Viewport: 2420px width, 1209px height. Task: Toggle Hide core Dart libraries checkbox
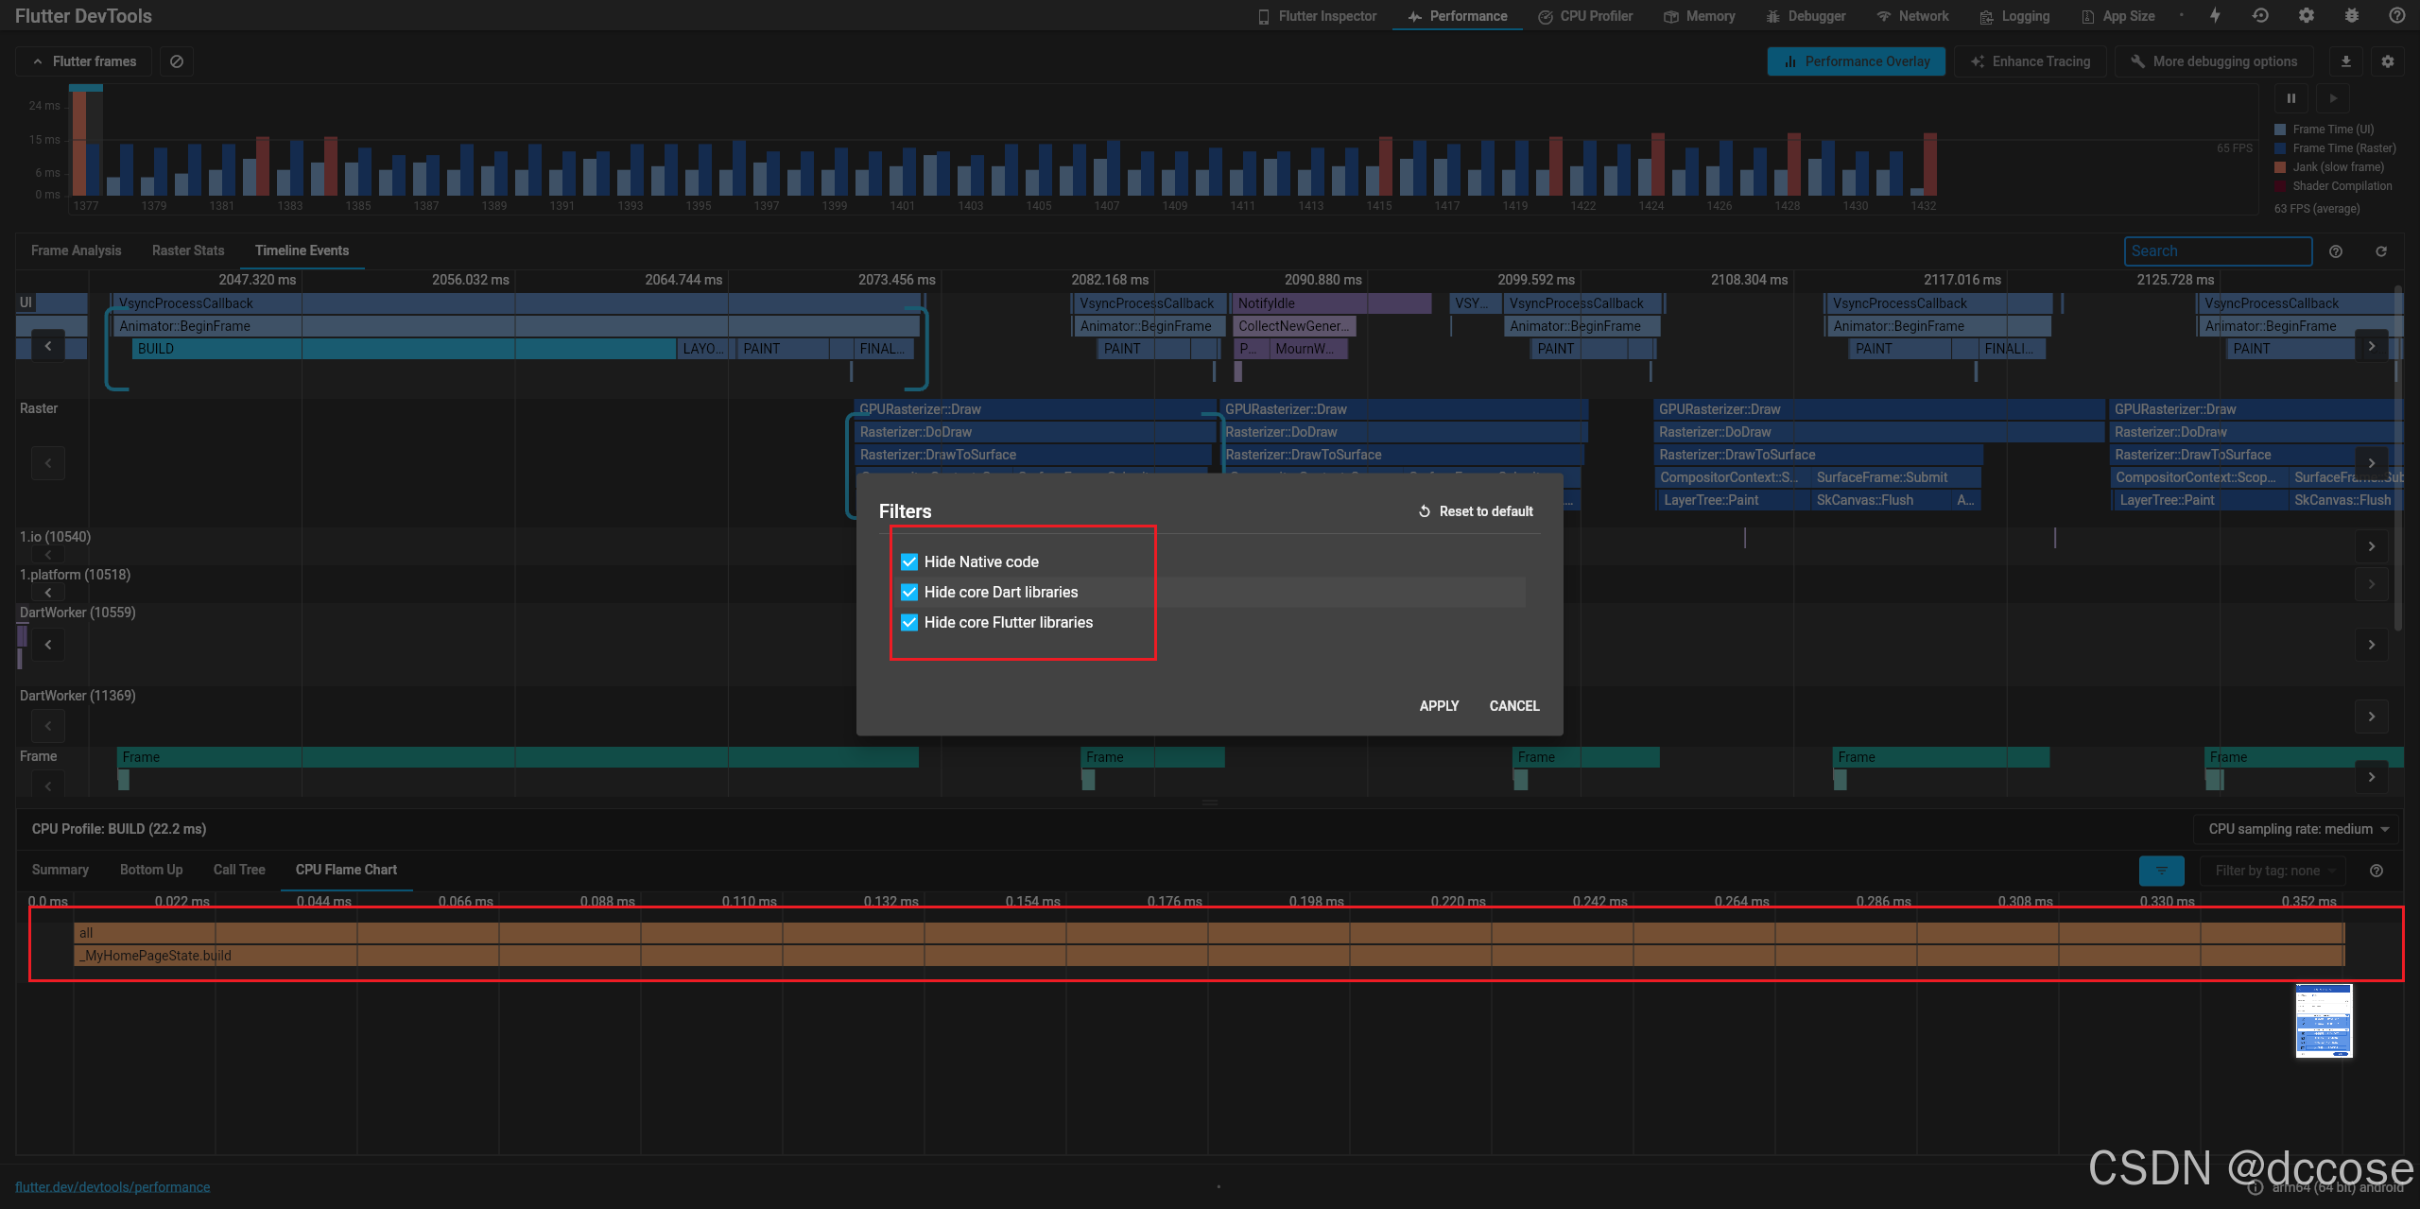pyautogui.click(x=909, y=592)
